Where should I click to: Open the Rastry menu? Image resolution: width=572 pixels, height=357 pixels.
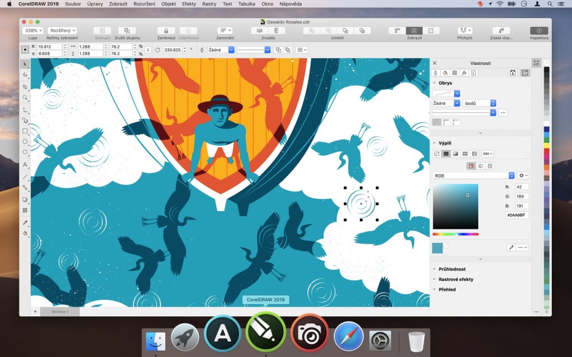pyautogui.click(x=209, y=4)
